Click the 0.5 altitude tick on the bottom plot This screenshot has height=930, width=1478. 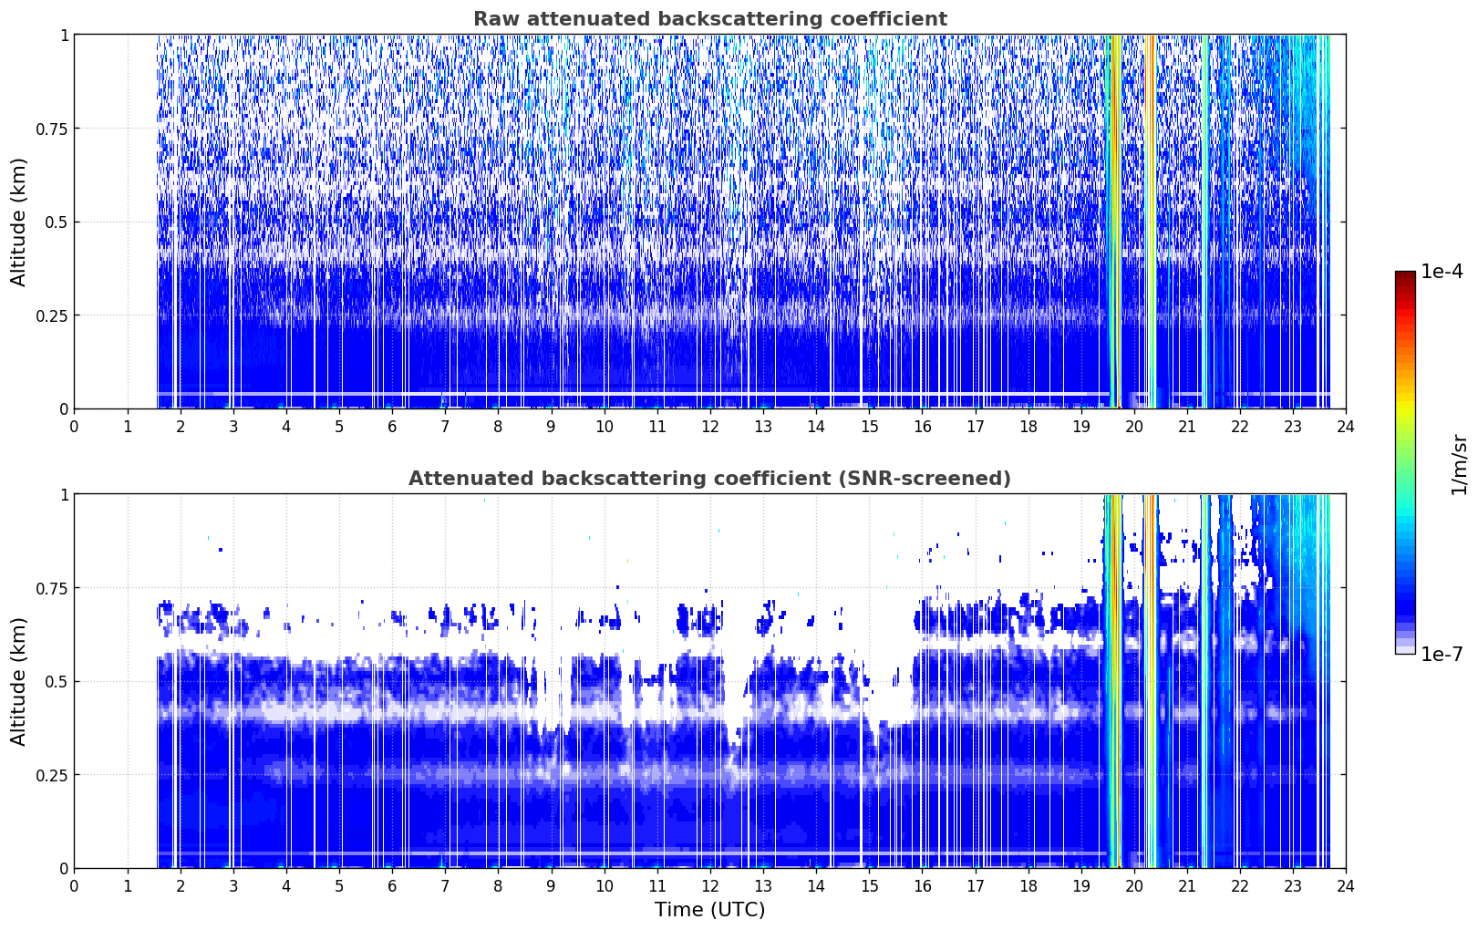[57, 681]
